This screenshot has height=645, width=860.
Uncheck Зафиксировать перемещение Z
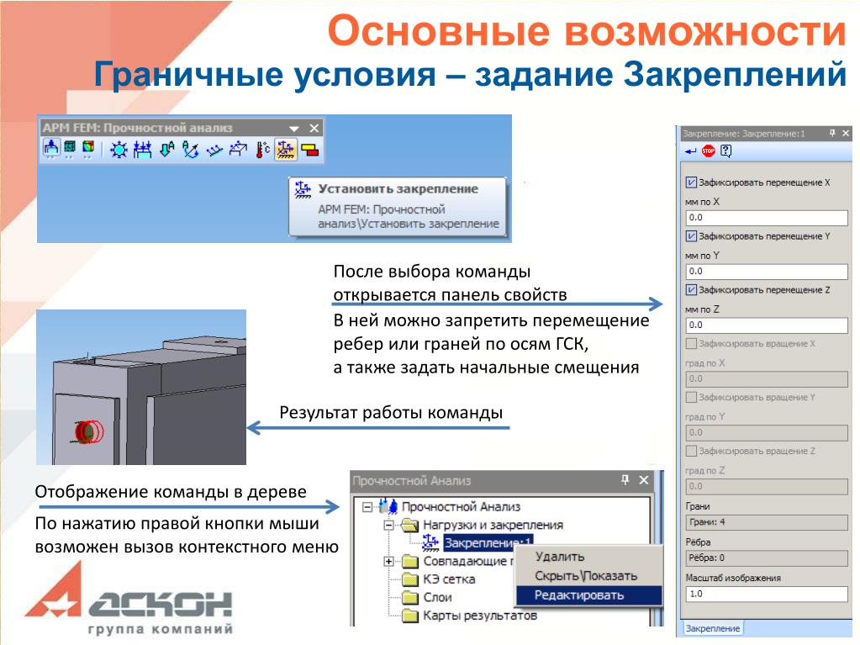click(691, 289)
